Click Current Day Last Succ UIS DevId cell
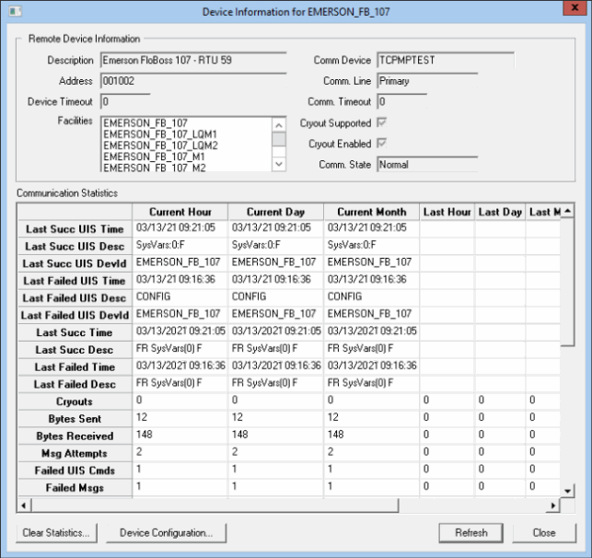This screenshot has height=558, width=592. pyautogui.click(x=275, y=262)
